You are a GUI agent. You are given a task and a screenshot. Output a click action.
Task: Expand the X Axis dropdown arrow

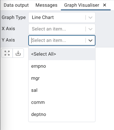(x=90, y=29)
